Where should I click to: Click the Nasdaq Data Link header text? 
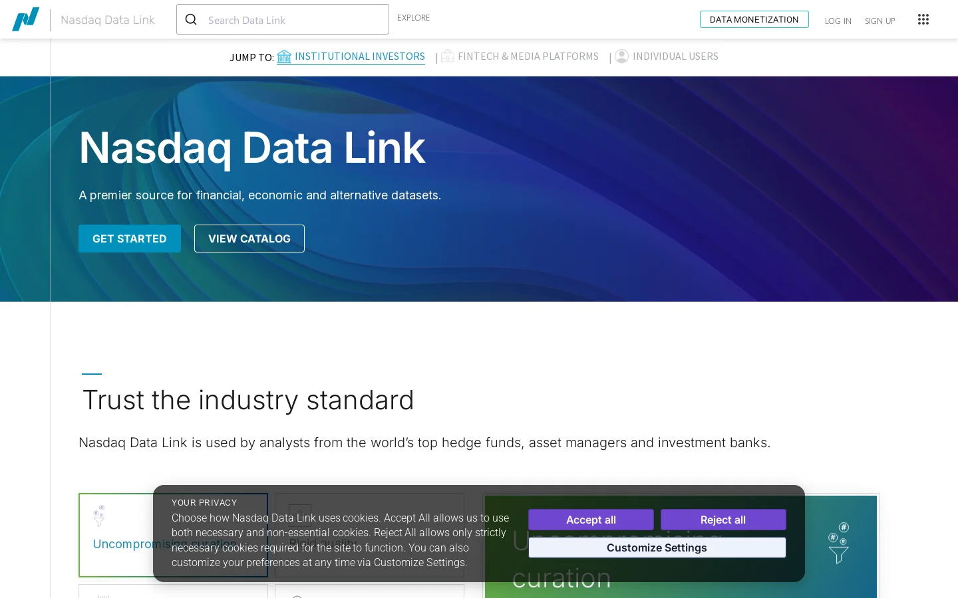(x=108, y=20)
